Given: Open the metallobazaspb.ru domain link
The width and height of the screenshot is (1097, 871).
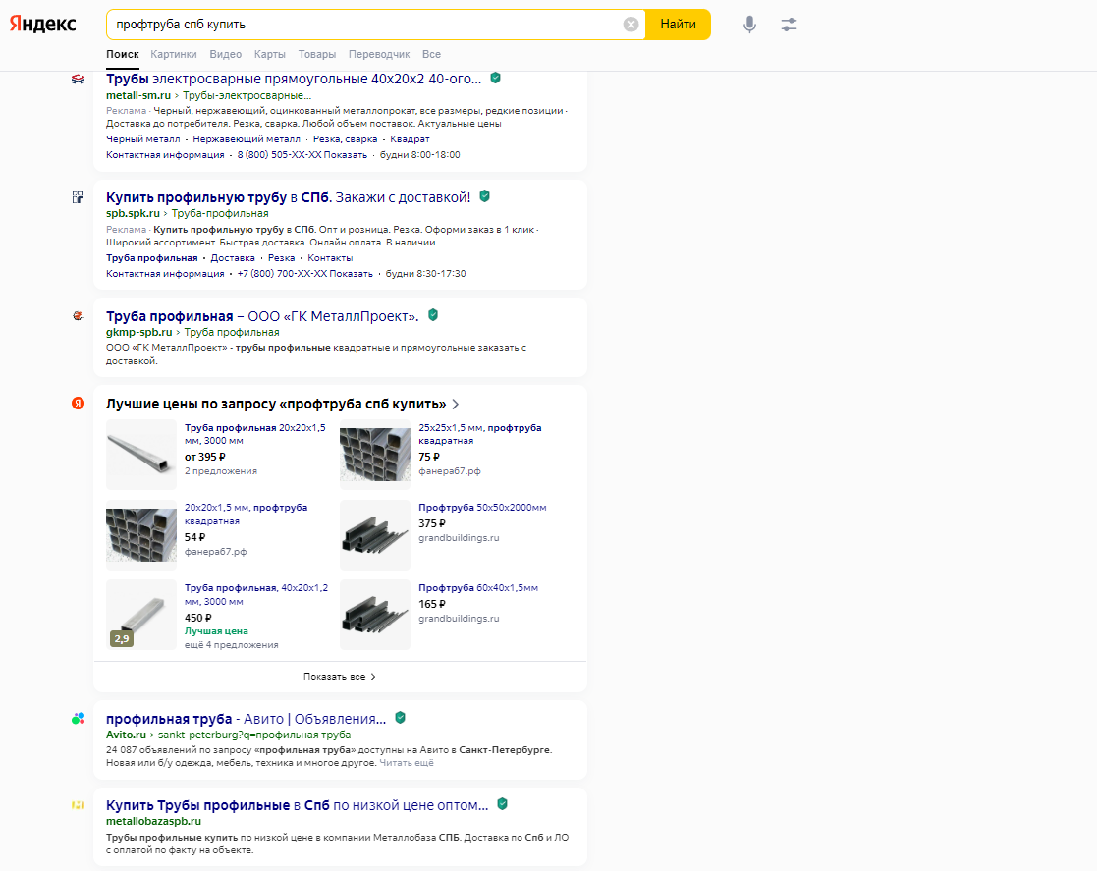Looking at the screenshot, I should 154,821.
